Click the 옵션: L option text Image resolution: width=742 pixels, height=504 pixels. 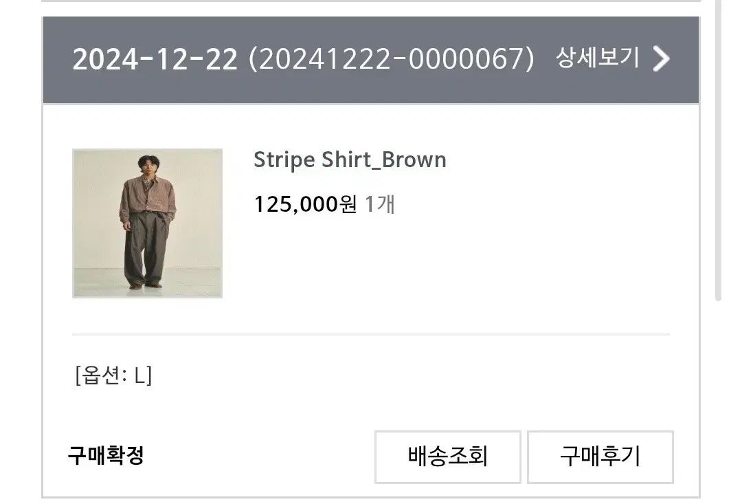[x=113, y=375]
